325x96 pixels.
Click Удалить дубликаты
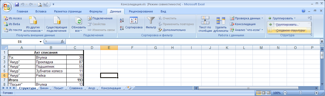pos(221,24)
